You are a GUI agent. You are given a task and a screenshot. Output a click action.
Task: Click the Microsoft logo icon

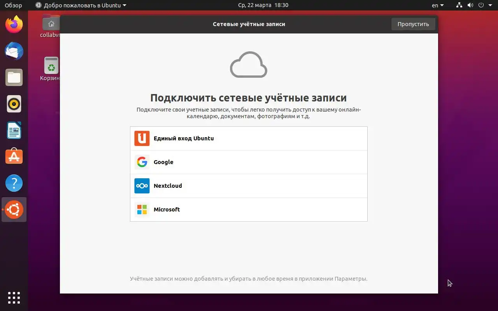142,210
